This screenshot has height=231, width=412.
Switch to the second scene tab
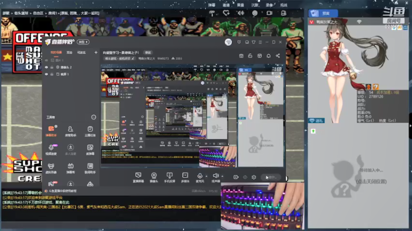tap(70, 53)
